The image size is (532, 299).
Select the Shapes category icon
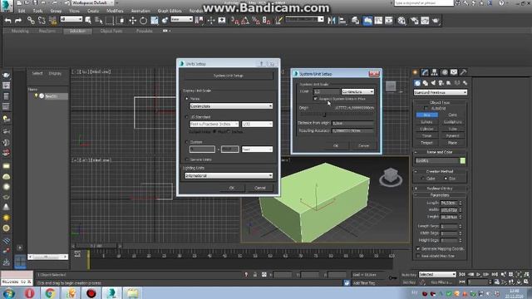(x=425, y=83)
